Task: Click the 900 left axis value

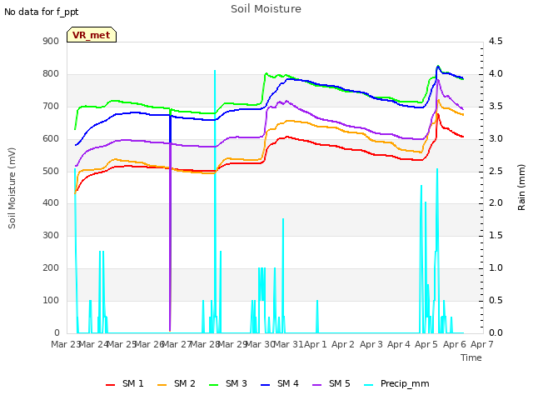Action: [51, 42]
